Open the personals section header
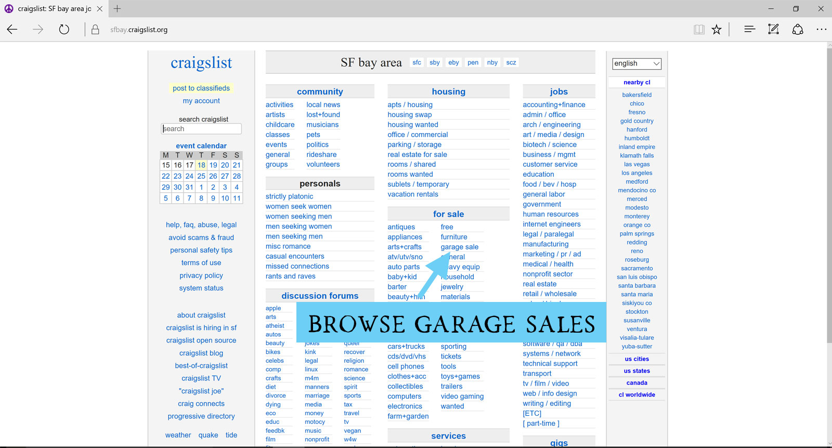 click(x=320, y=183)
